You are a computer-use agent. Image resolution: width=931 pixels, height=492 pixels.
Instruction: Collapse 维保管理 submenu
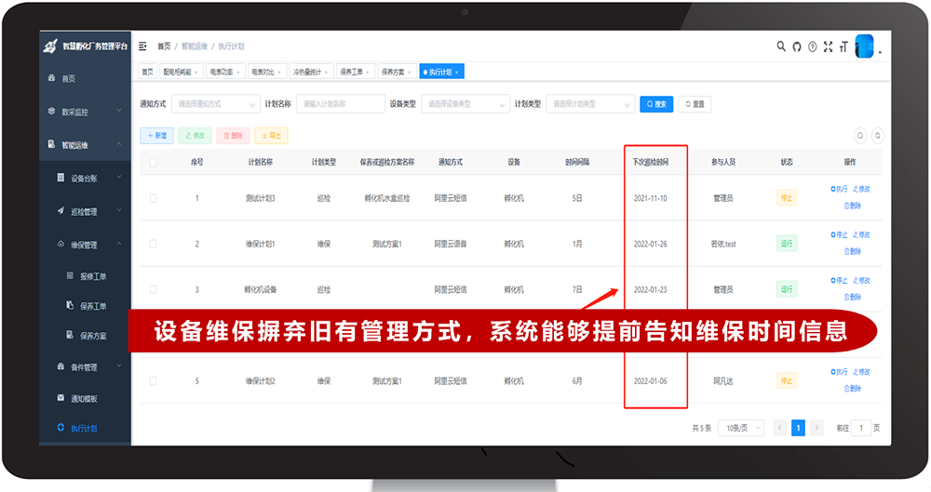[86, 245]
